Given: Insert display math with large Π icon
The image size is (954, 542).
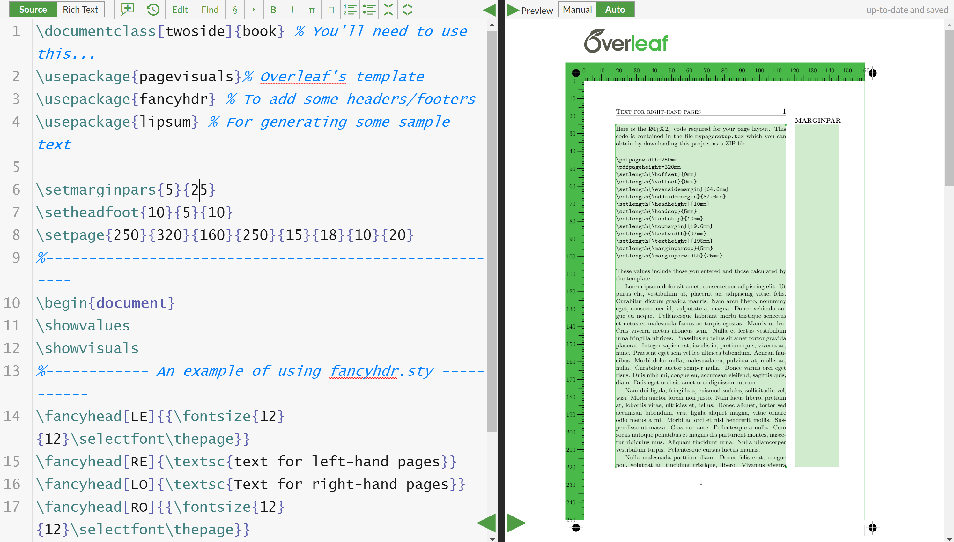Looking at the screenshot, I should [x=331, y=9].
